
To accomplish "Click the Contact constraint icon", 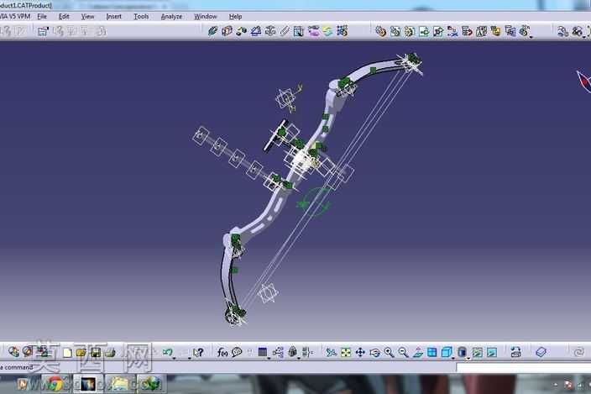I will click(227, 31).
